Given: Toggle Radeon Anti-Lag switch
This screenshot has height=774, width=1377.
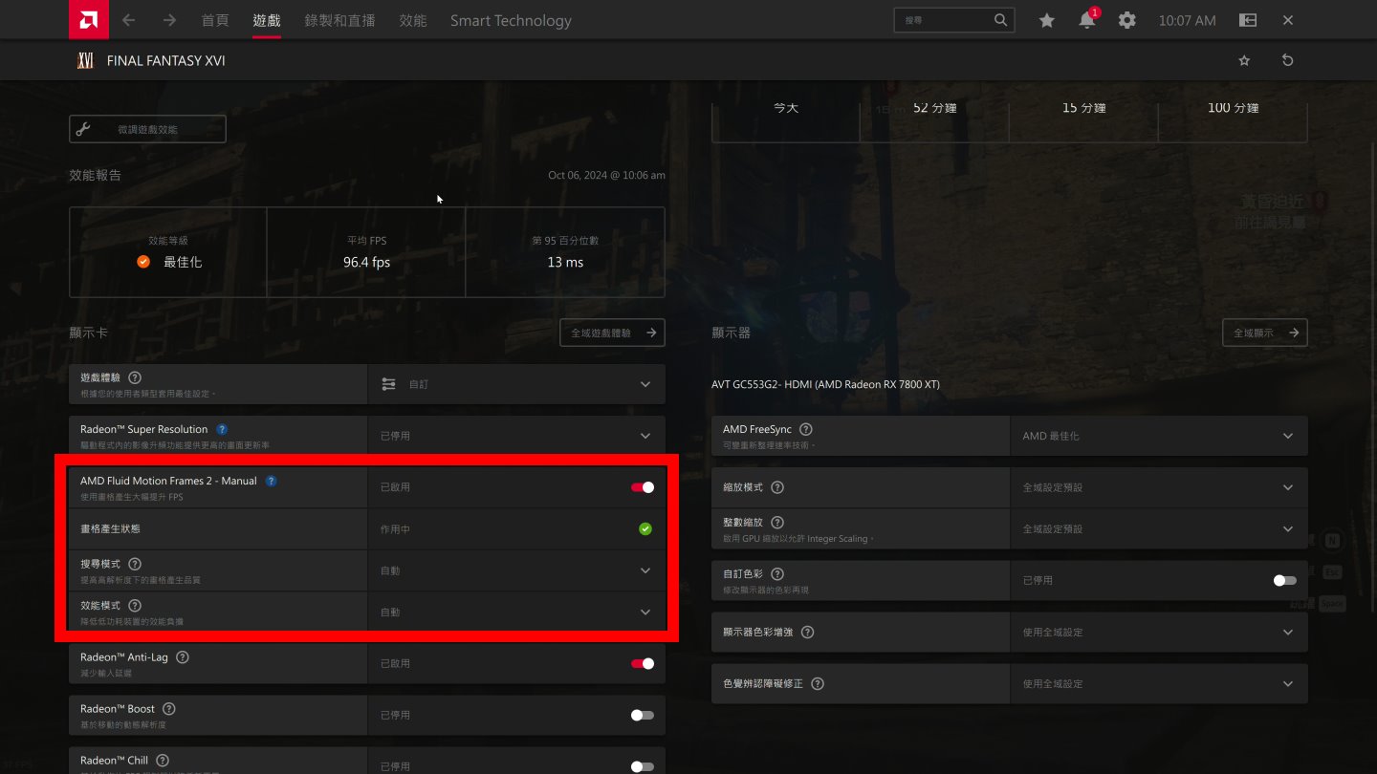Looking at the screenshot, I should (x=643, y=663).
